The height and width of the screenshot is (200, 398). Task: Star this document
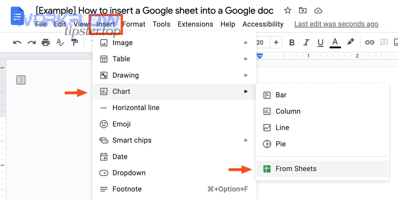287,11
